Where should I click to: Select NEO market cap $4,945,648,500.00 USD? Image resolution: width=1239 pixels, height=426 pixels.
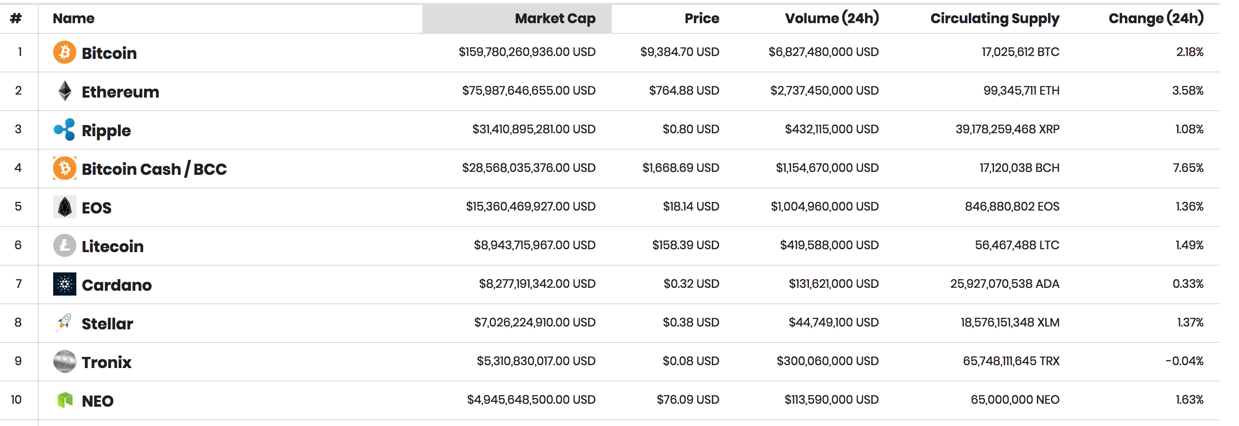[531, 399]
